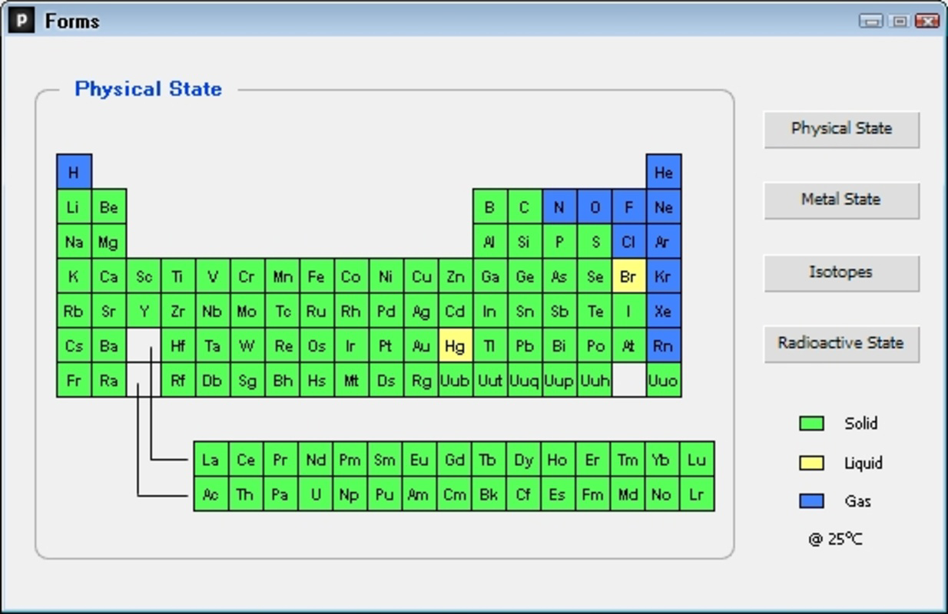Click the Uuo element cell
948x614 pixels.
pyautogui.click(x=664, y=380)
